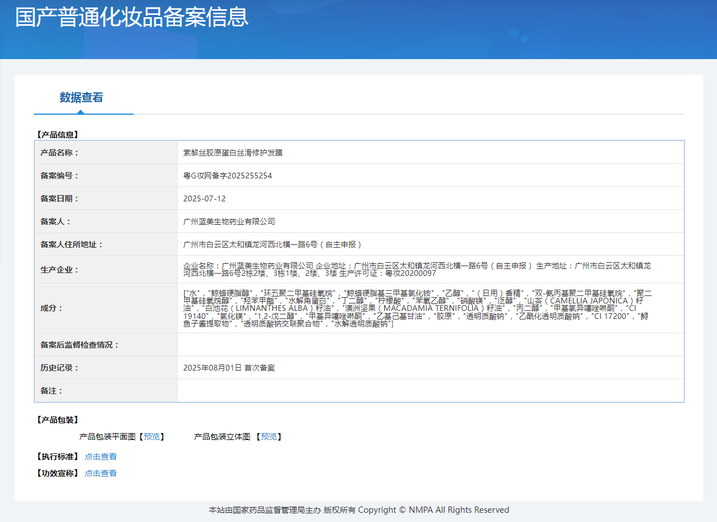Click the 国产普通化妆品备案信息 page title
The width and height of the screenshot is (717, 522).
tap(132, 17)
